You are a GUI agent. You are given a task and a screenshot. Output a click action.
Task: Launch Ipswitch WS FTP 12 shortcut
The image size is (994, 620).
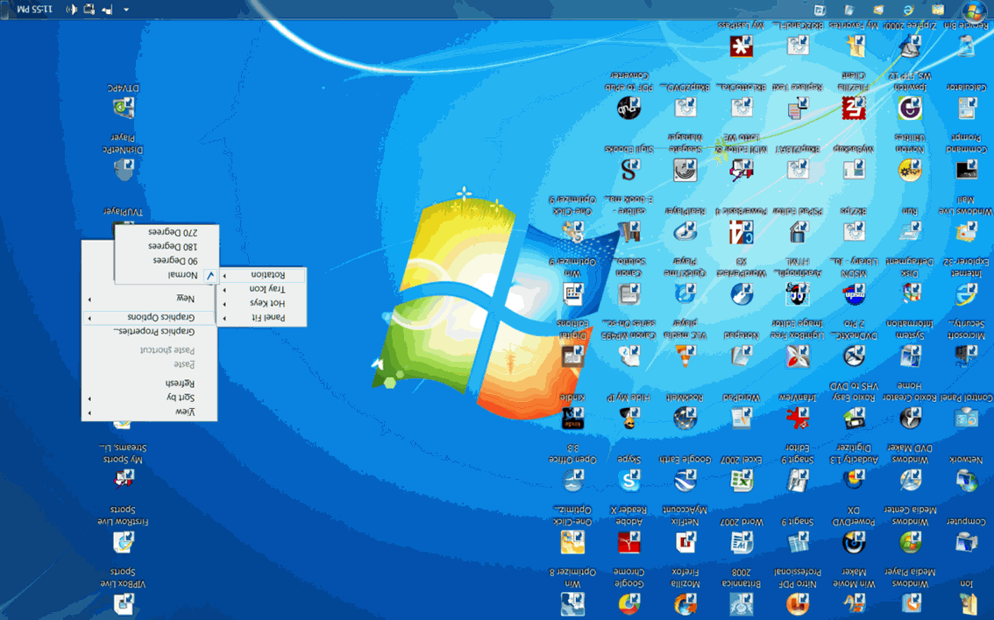click(910, 108)
